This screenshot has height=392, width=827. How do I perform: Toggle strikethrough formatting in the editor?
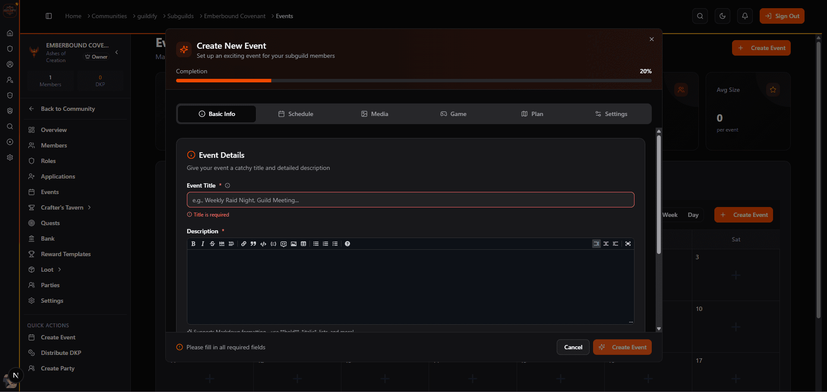coord(212,243)
